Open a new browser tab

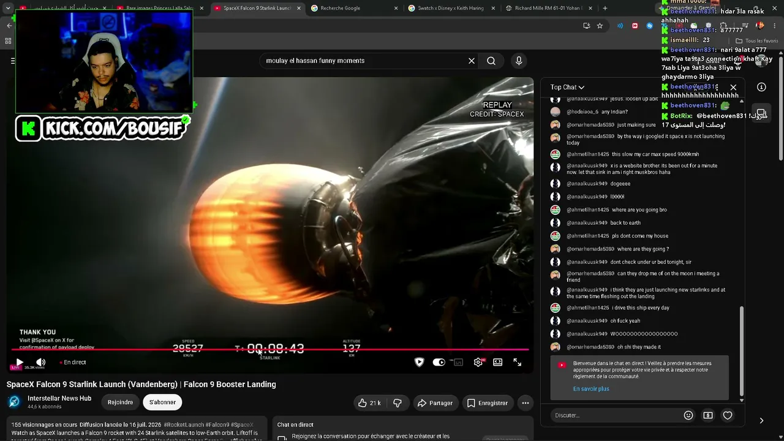pyautogui.click(x=605, y=8)
